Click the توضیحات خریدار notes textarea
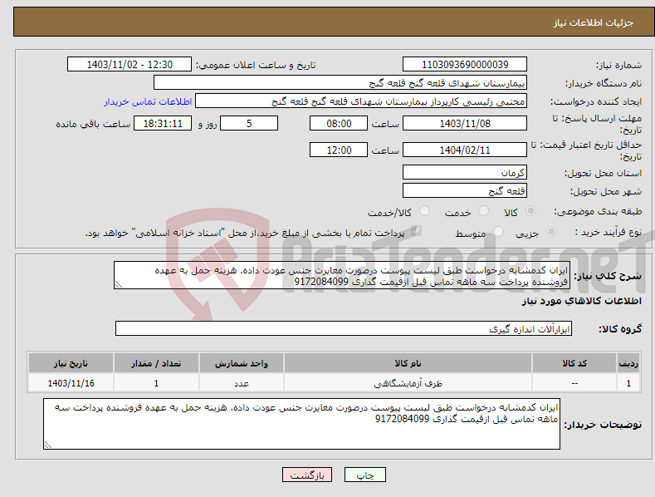 click(x=301, y=424)
